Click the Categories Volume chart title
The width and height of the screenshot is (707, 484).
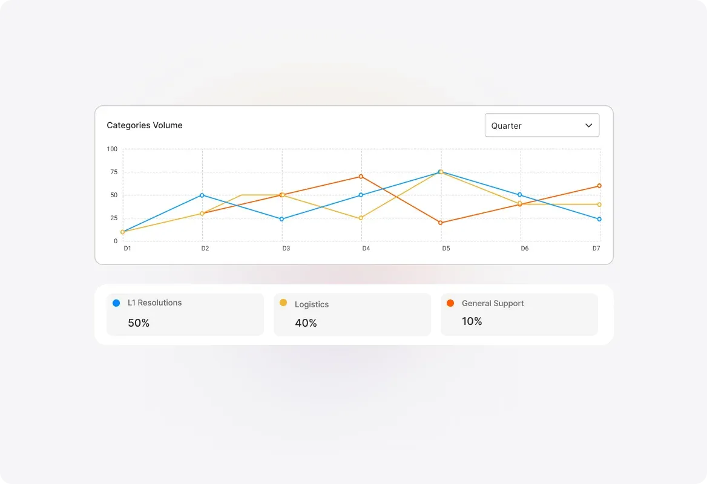tap(144, 125)
